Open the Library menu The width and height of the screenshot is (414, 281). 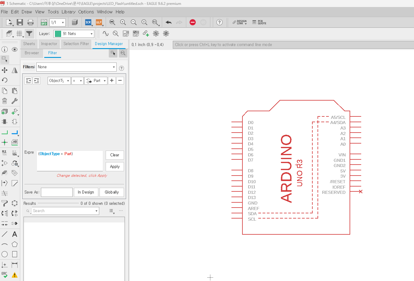point(68,12)
